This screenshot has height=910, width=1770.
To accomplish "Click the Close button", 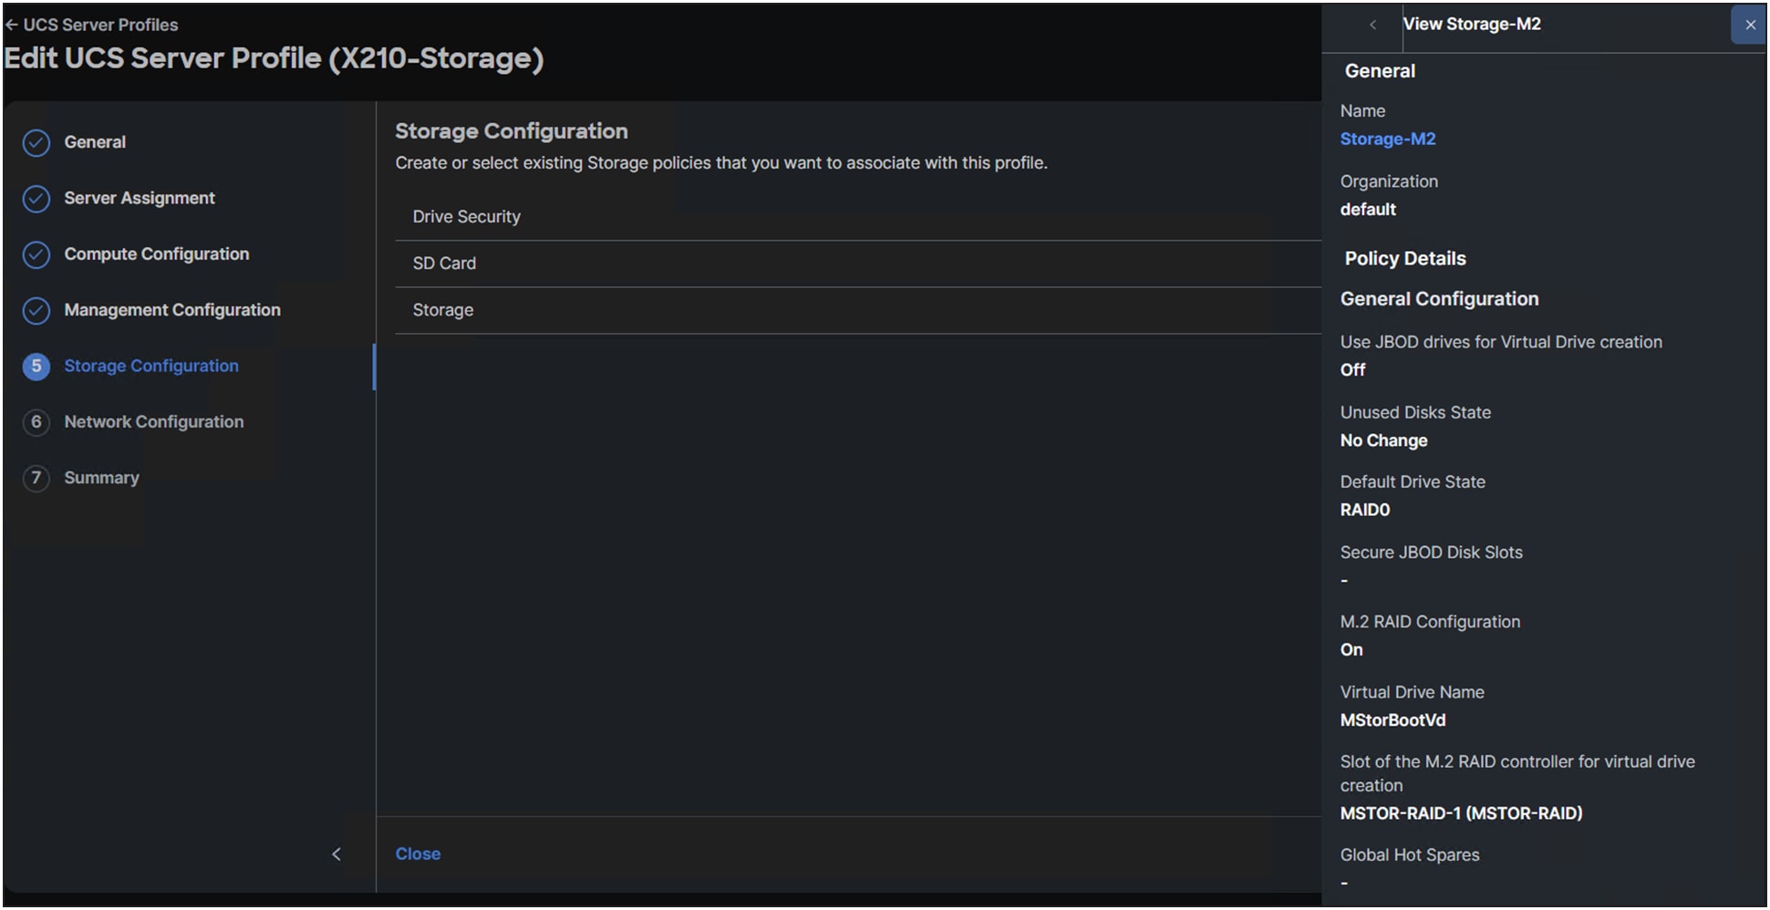I will tap(418, 853).
